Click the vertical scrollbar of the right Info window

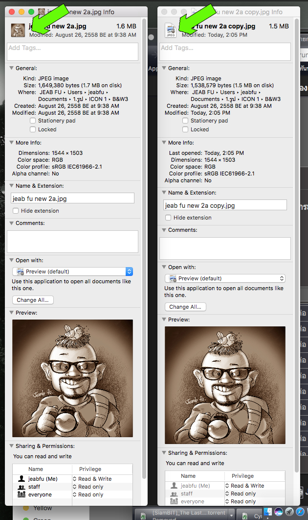[297, 246]
